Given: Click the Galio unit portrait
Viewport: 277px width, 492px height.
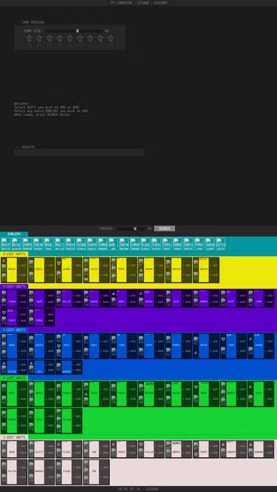Looking at the screenshot, I should (x=95, y=393).
